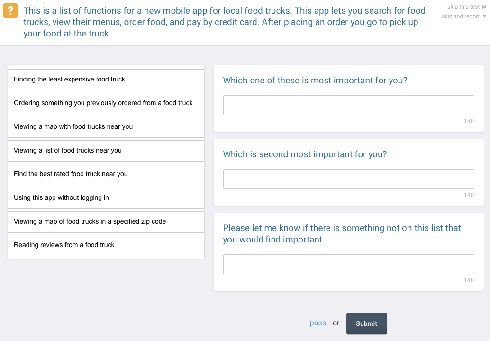
Task: Click the food truck app description text
Action: pyautogui.click(x=224, y=22)
